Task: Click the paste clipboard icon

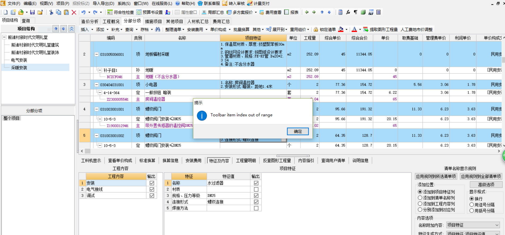Action: (x=66, y=12)
